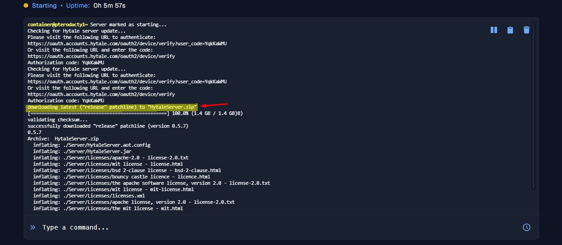Click 'Archive: HytaleServer.zip' line
Screen dimensions: 562x245
63,139
